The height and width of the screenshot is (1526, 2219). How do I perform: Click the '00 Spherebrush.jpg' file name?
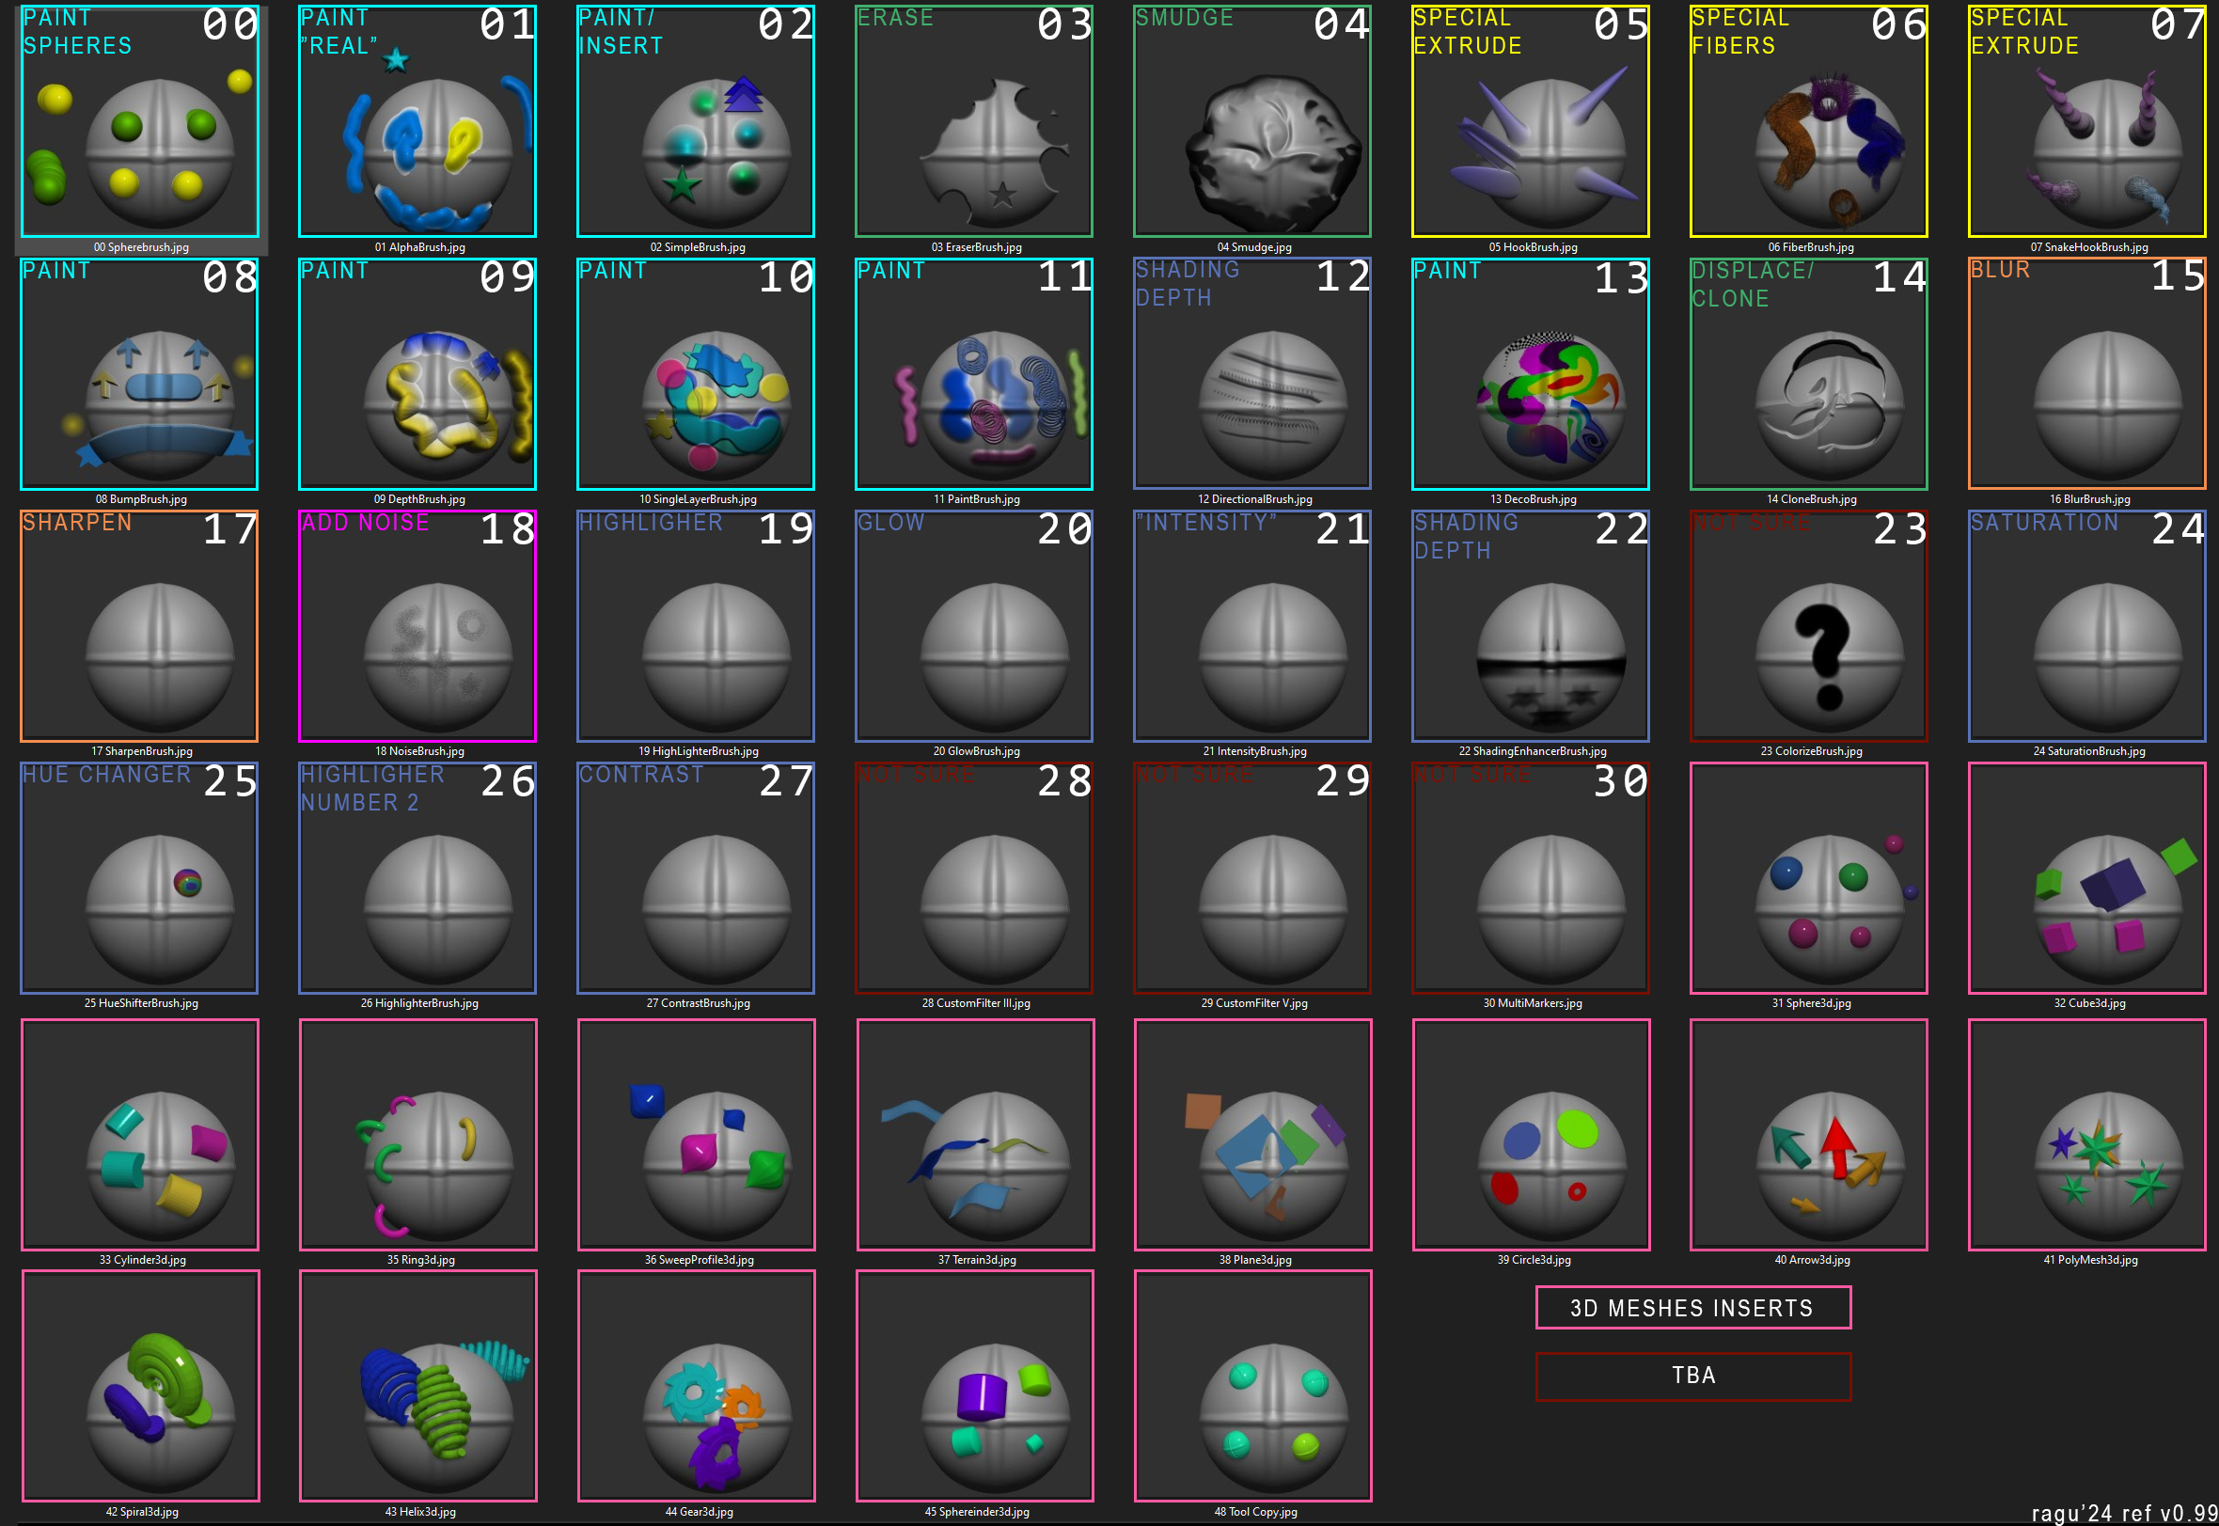tap(140, 247)
